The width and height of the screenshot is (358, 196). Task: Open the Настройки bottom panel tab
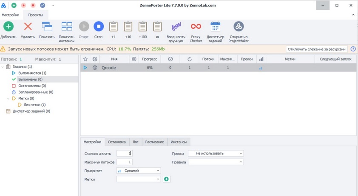pos(92,142)
